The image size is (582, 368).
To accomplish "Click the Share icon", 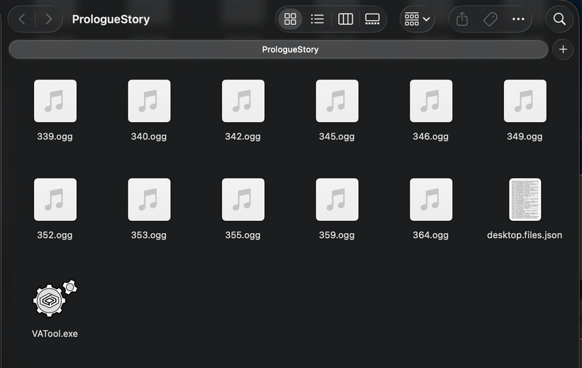I will click(x=462, y=19).
